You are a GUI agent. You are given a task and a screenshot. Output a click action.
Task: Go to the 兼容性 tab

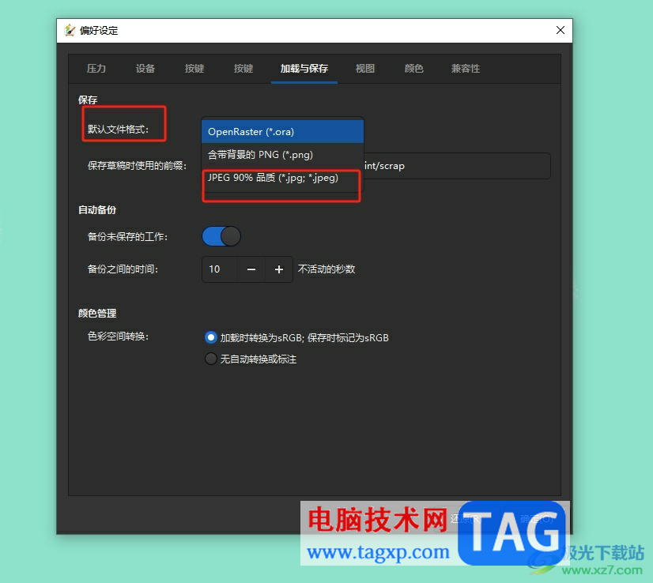click(x=465, y=68)
